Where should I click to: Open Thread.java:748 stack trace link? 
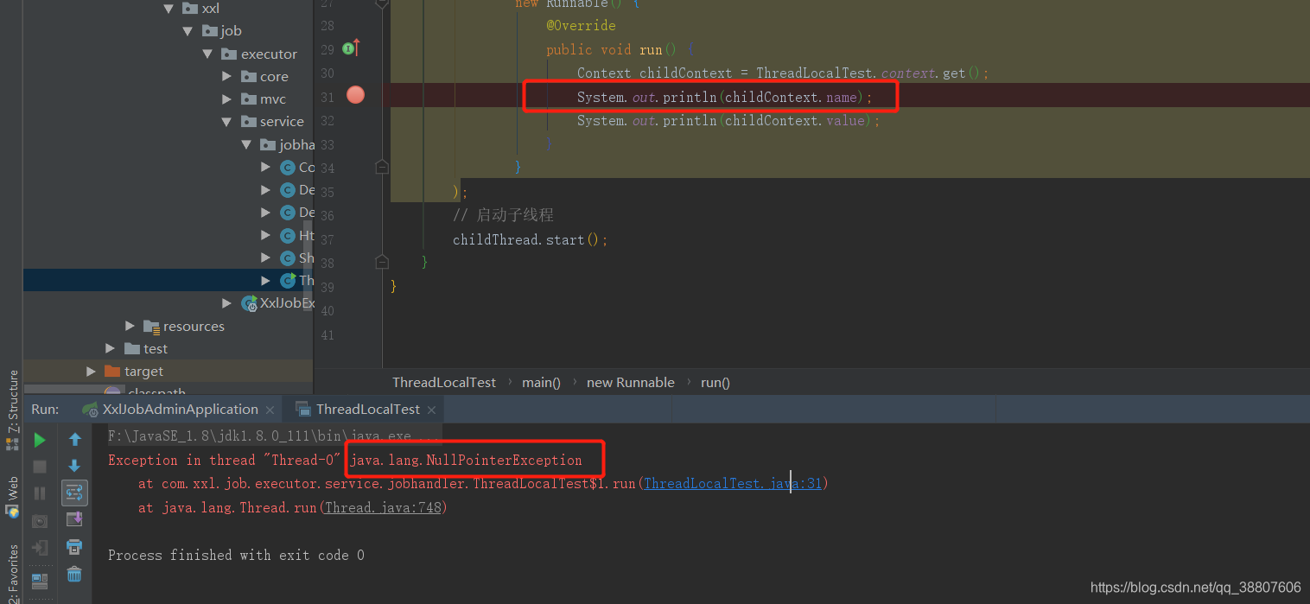coord(382,507)
